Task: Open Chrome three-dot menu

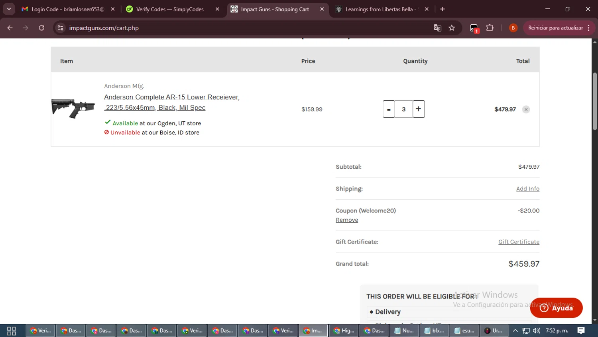Action: (x=589, y=28)
